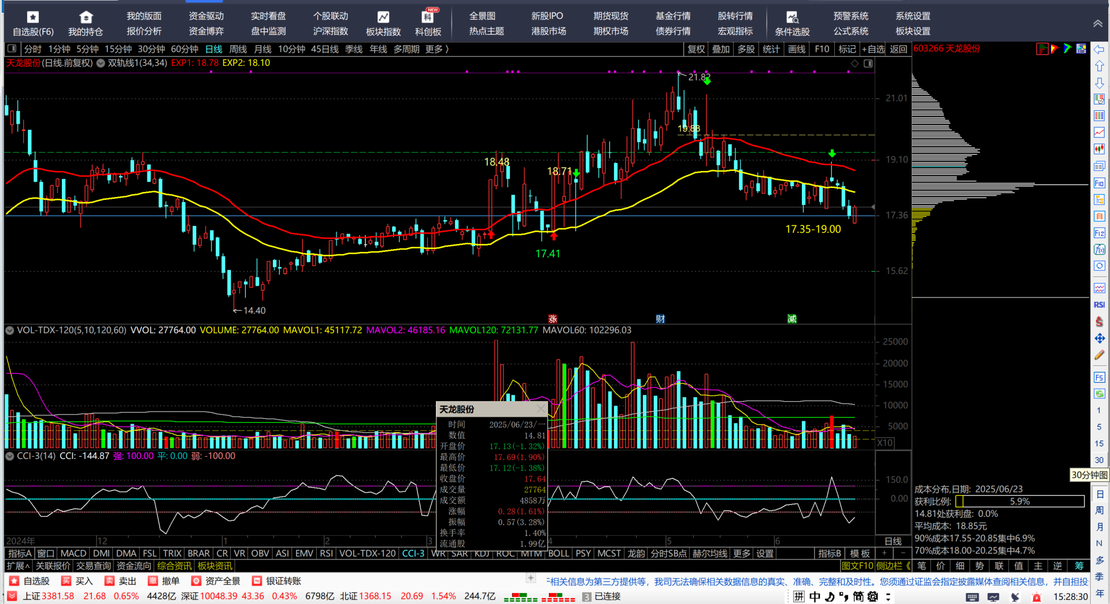Toggle the 价 price distribution button
Viewport: 1110px width, 604px height.
click(941, 566)
